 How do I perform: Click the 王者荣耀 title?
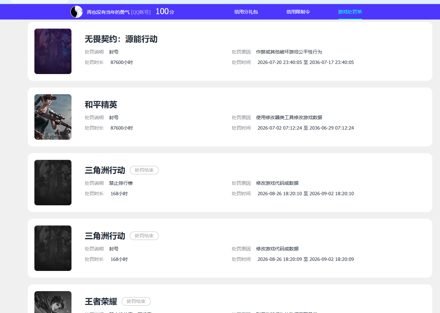(x=101, y=302)
